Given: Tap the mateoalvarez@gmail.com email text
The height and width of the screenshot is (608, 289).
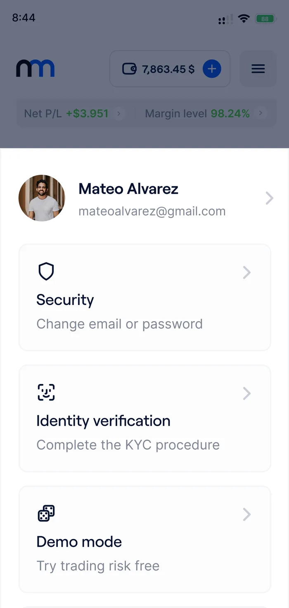Looking at the screenshot, I should (152, 211).
